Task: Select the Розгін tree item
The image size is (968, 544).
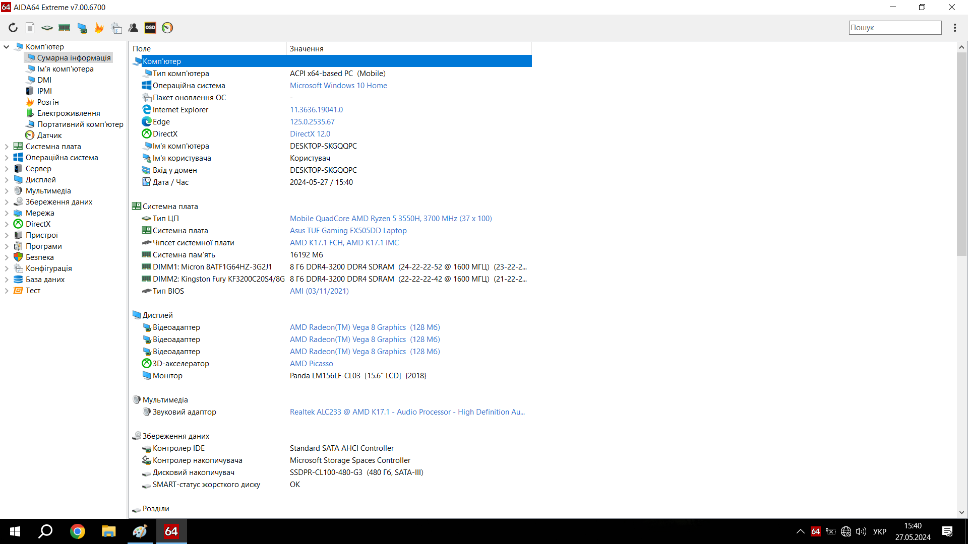Action: pyautogui.click(x=47, y=102)
